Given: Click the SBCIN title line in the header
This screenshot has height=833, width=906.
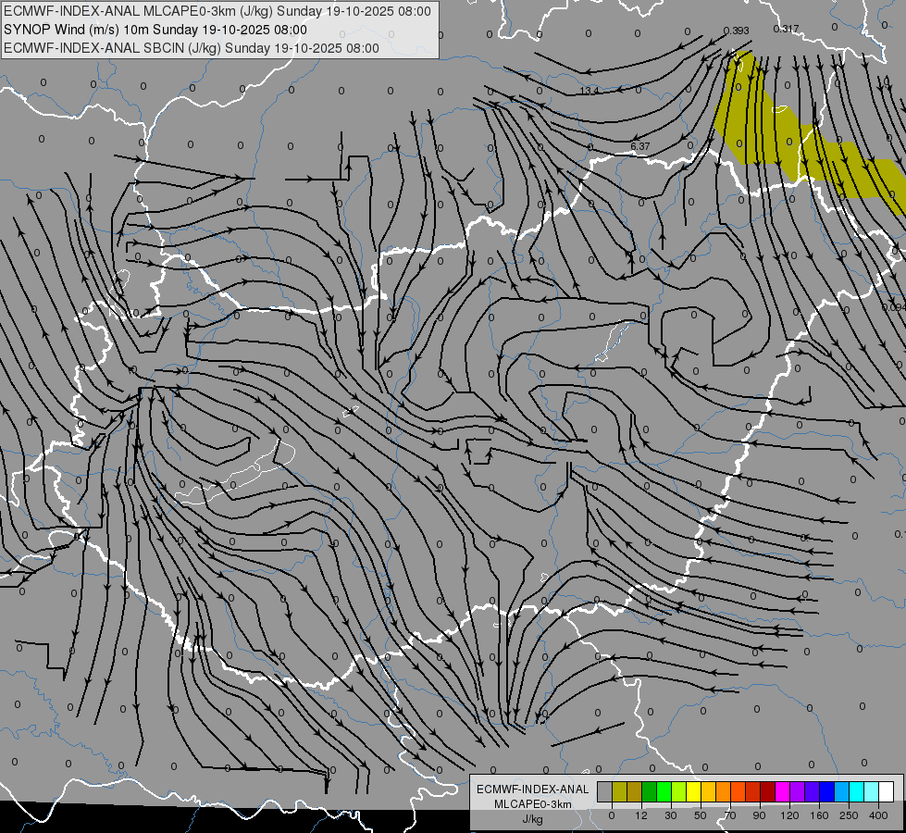Looking at the screenshot, I should (192, 48).
